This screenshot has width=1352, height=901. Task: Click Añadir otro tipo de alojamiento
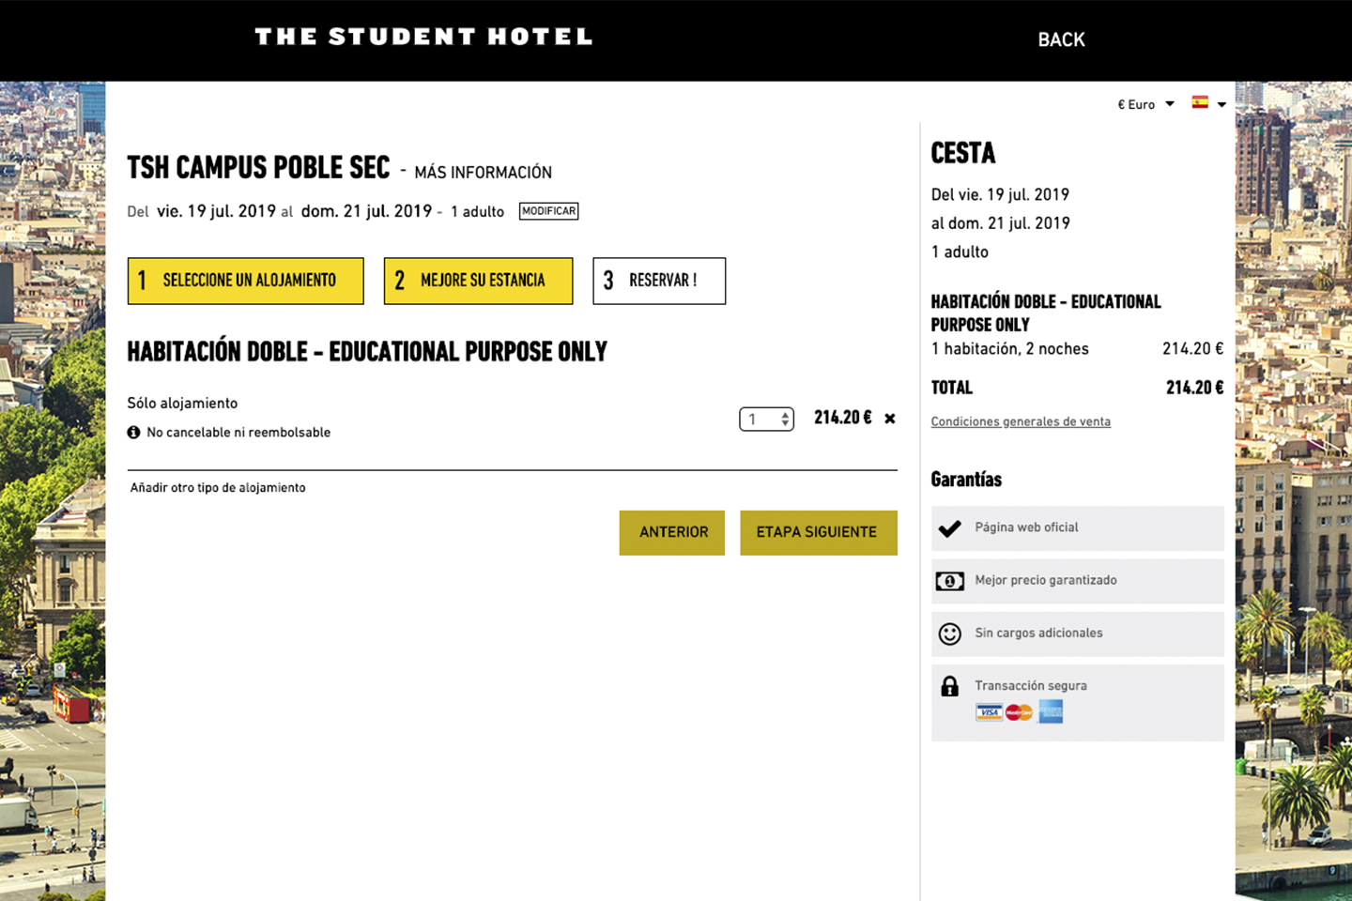[218, 488]
